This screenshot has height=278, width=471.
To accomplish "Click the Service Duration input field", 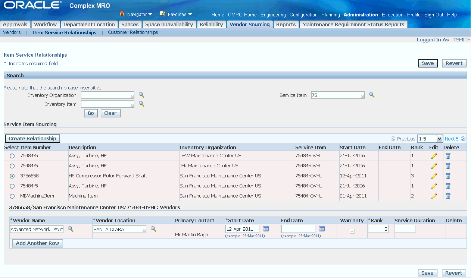I will click(x=405, y=229).
